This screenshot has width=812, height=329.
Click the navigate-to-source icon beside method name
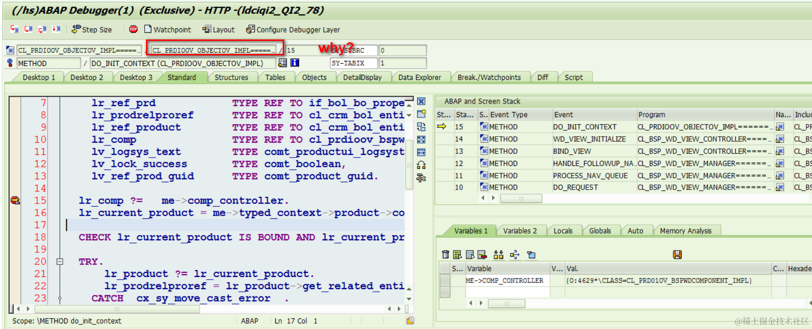tap(282, 63)
